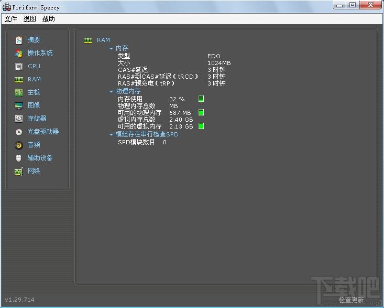Click the monitor icon beside 图像
The width and height of the screenshot is (384, 308).
pos(19,105)
